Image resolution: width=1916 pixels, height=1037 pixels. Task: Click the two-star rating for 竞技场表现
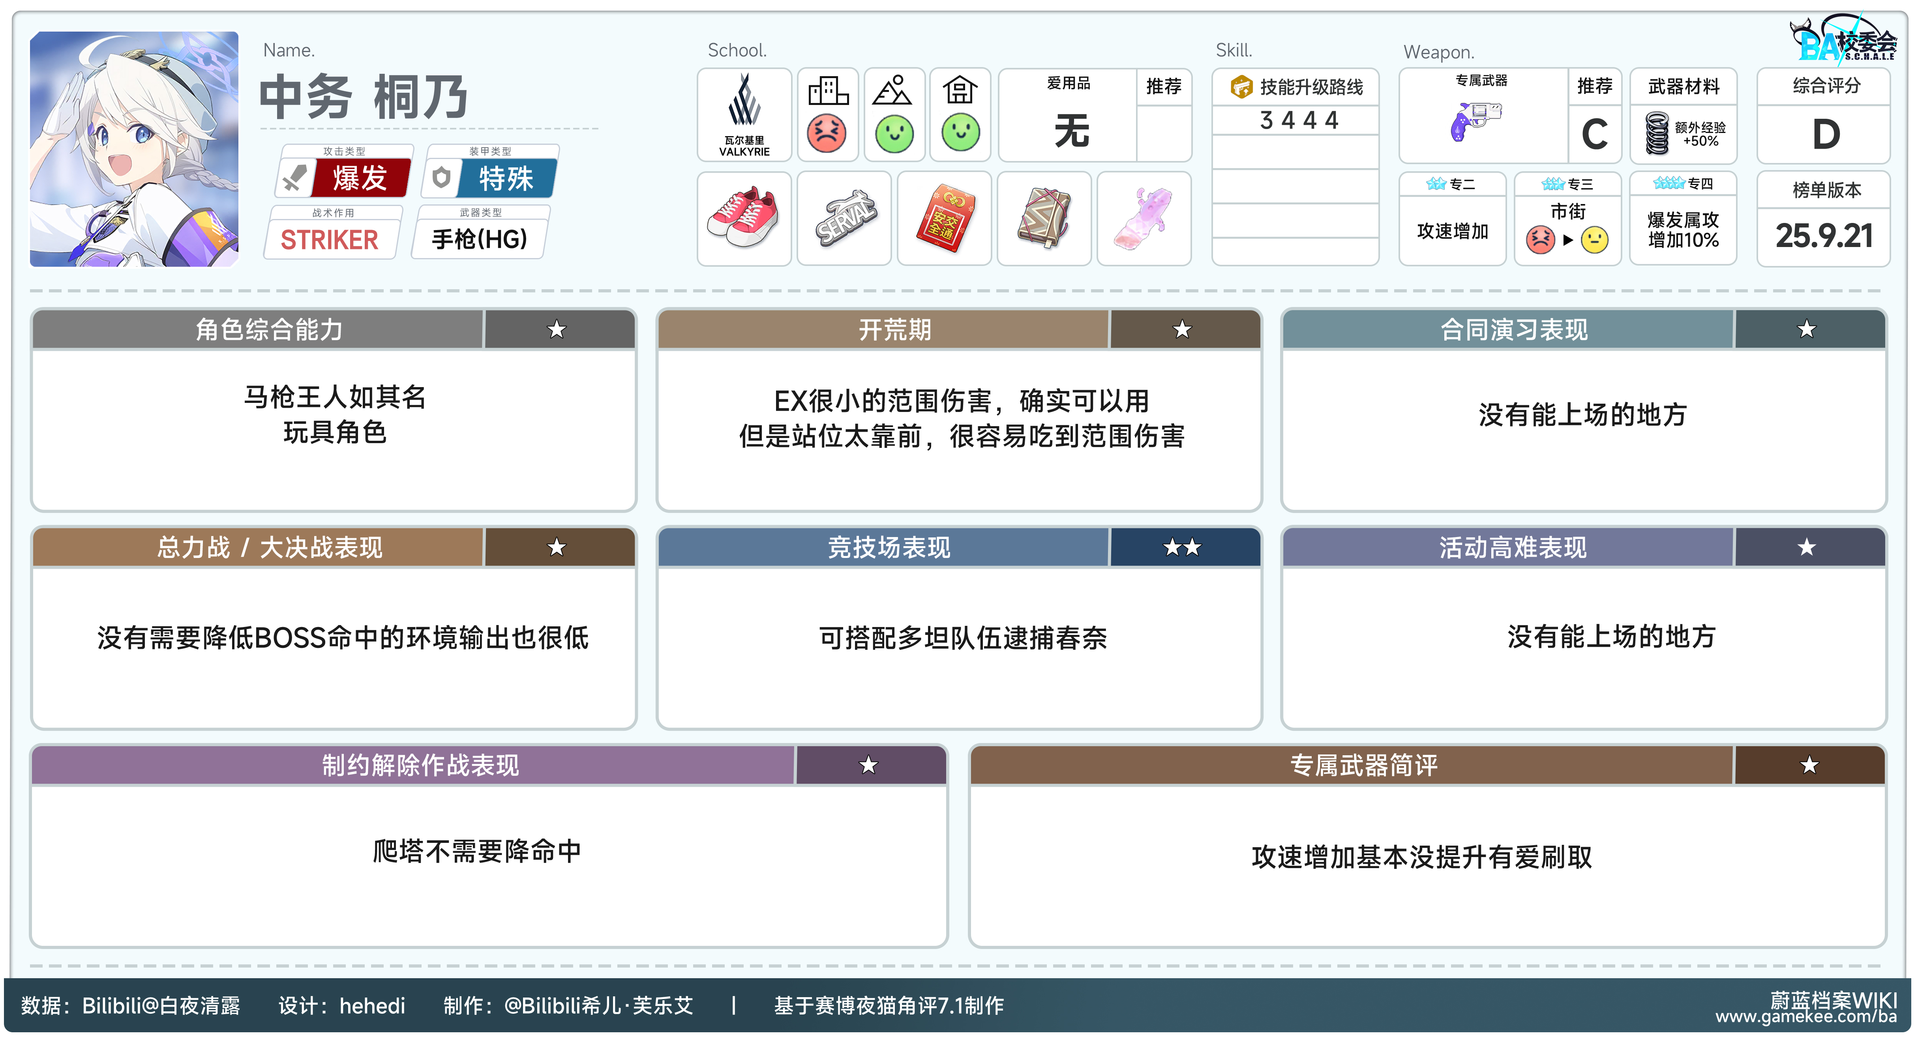pos(1183,547)
